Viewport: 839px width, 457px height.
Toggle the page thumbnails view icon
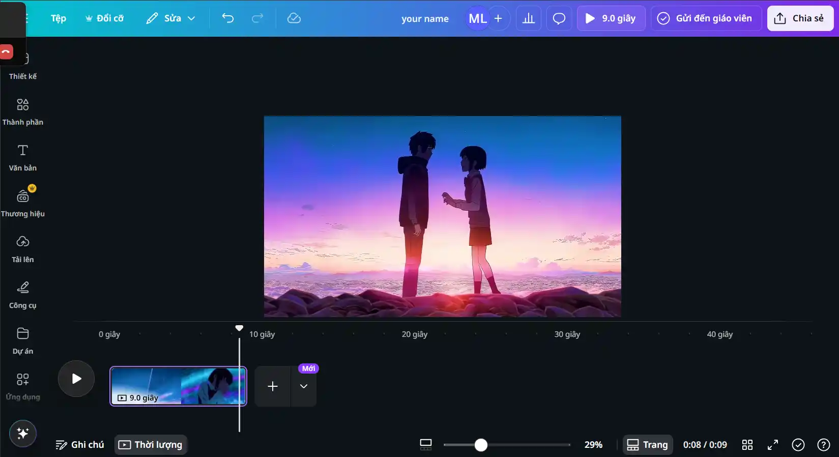(426, 445)
